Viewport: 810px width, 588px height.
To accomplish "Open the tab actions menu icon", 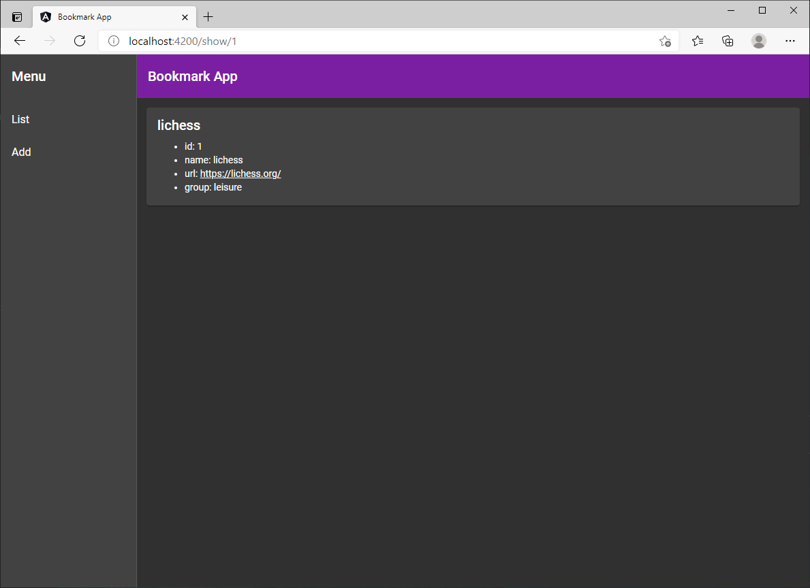I will (x=17, y=17).
